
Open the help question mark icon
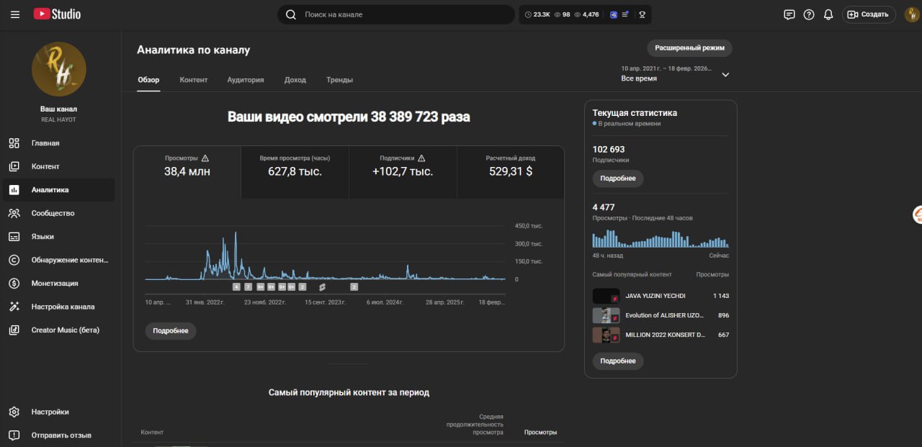[809, 14]
